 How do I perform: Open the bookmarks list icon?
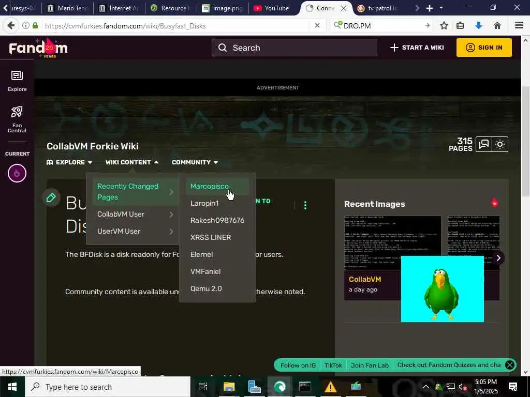pyautogui.click(x=460, y=26)
